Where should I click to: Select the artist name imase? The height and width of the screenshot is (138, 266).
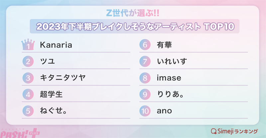[x=169, y=78]
